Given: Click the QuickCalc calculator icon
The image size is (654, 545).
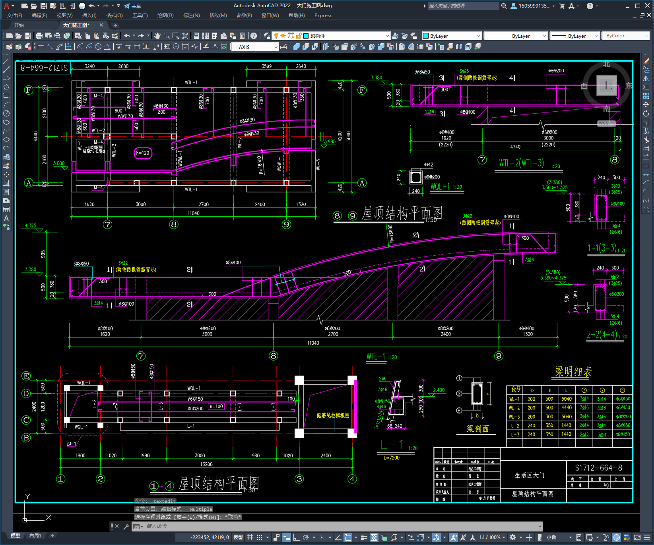Looking at the screenshot, I should (242, 36).
